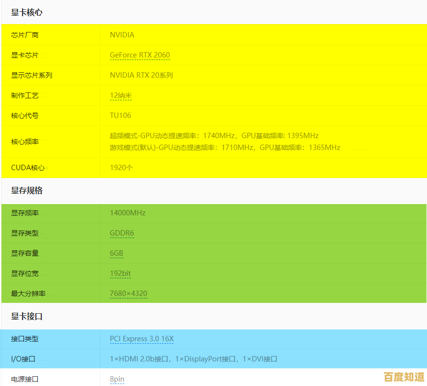Click the 6GB memory capacity link

click(x=117, y=253)
